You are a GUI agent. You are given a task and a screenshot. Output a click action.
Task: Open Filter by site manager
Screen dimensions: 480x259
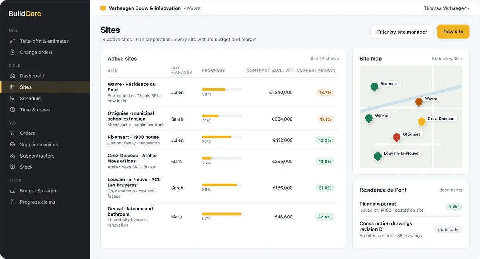pos(402,32)
